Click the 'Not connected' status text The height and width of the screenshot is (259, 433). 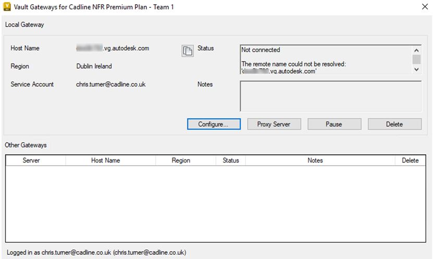click(261, 50)
